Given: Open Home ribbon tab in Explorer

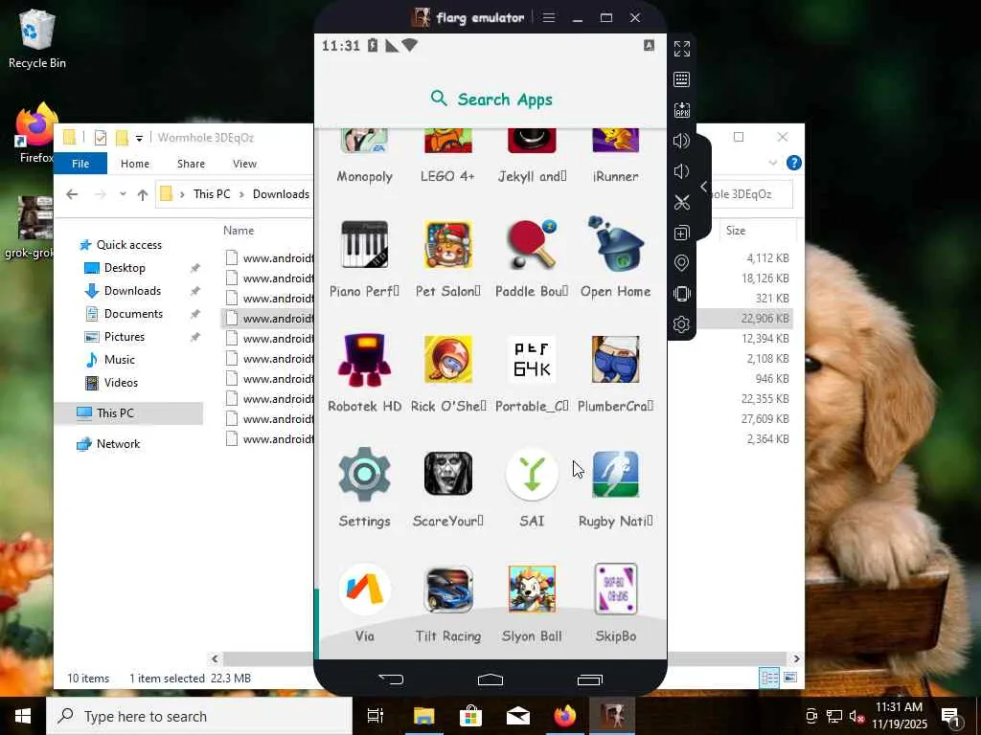Looking at the screenshot, I should click(x=135, y=164).
